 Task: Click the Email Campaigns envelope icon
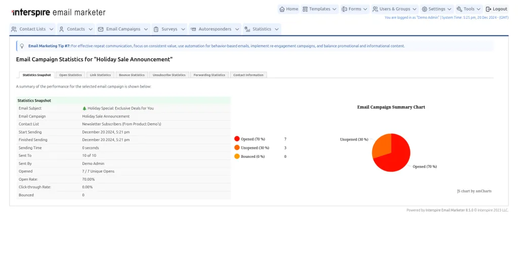tap(101, 29)
